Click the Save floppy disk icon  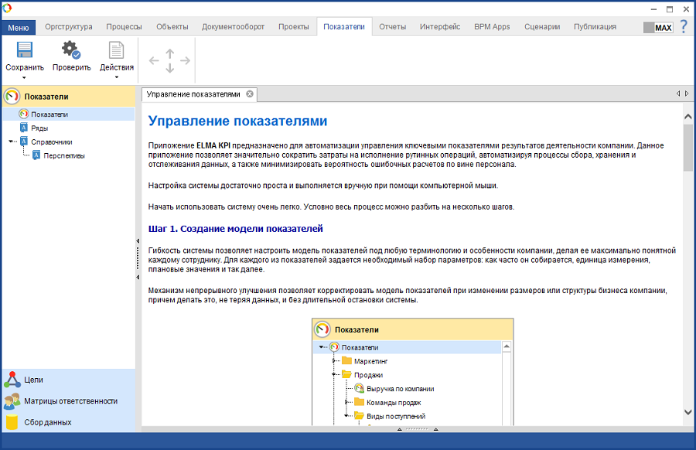(x=24, y=50)
